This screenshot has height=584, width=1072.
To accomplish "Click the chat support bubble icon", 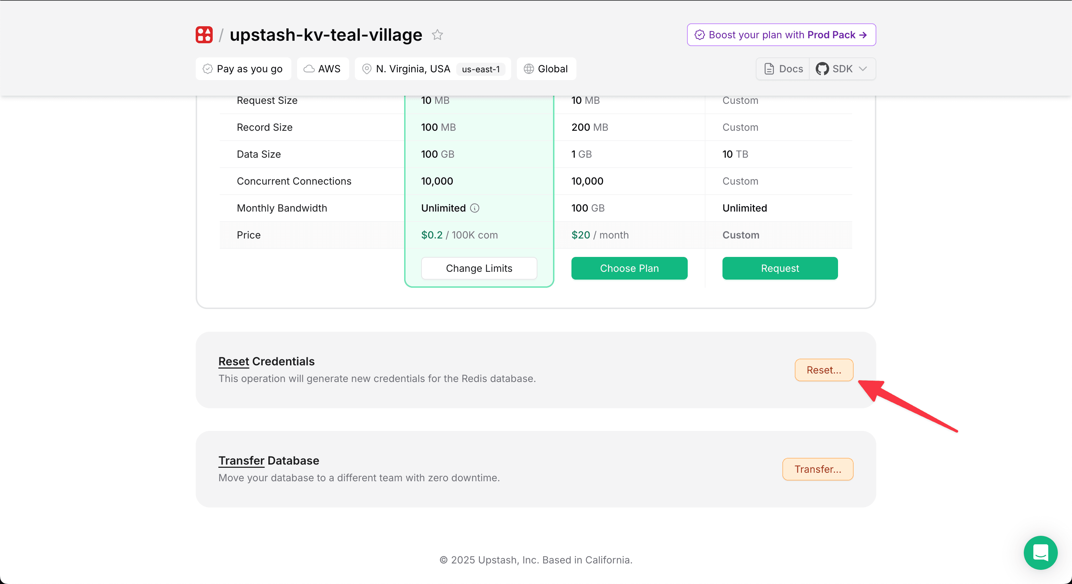I will [x=1040, y=552].
